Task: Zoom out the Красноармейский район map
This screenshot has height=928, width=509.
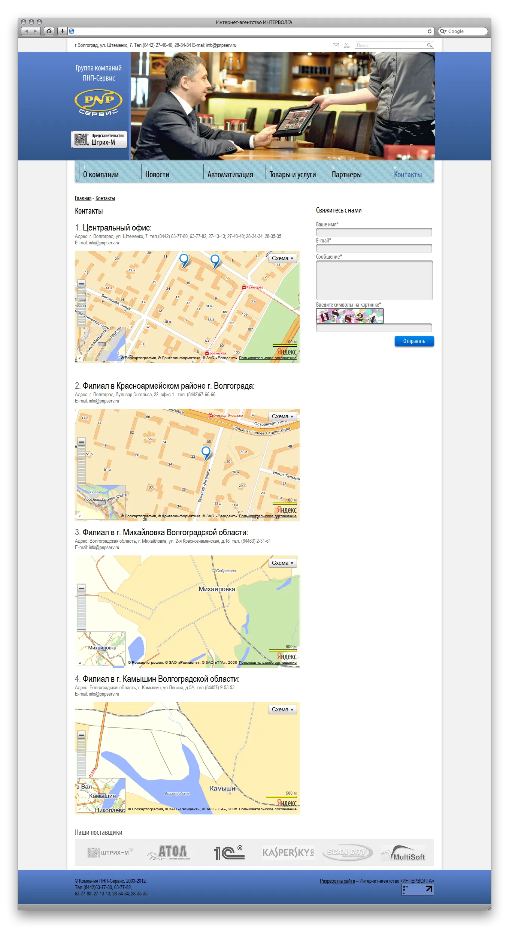Action: tap(81, 442)
